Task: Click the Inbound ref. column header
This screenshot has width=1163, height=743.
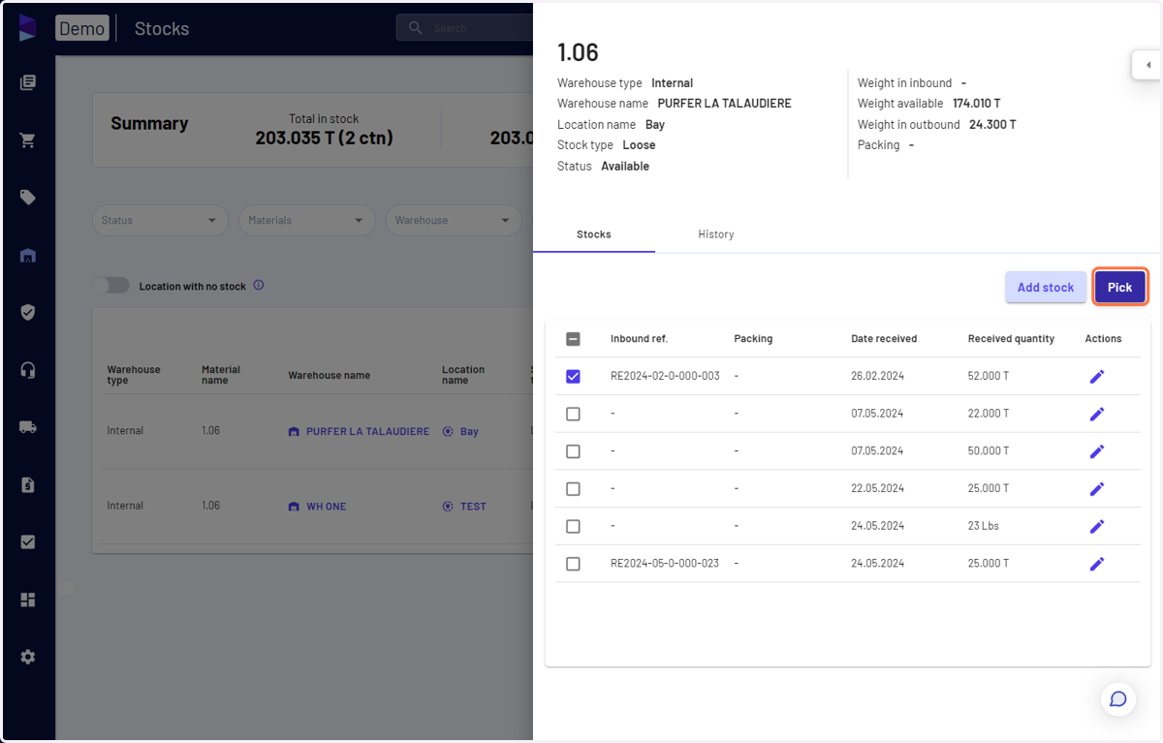Action: click(x=639, y=339)
